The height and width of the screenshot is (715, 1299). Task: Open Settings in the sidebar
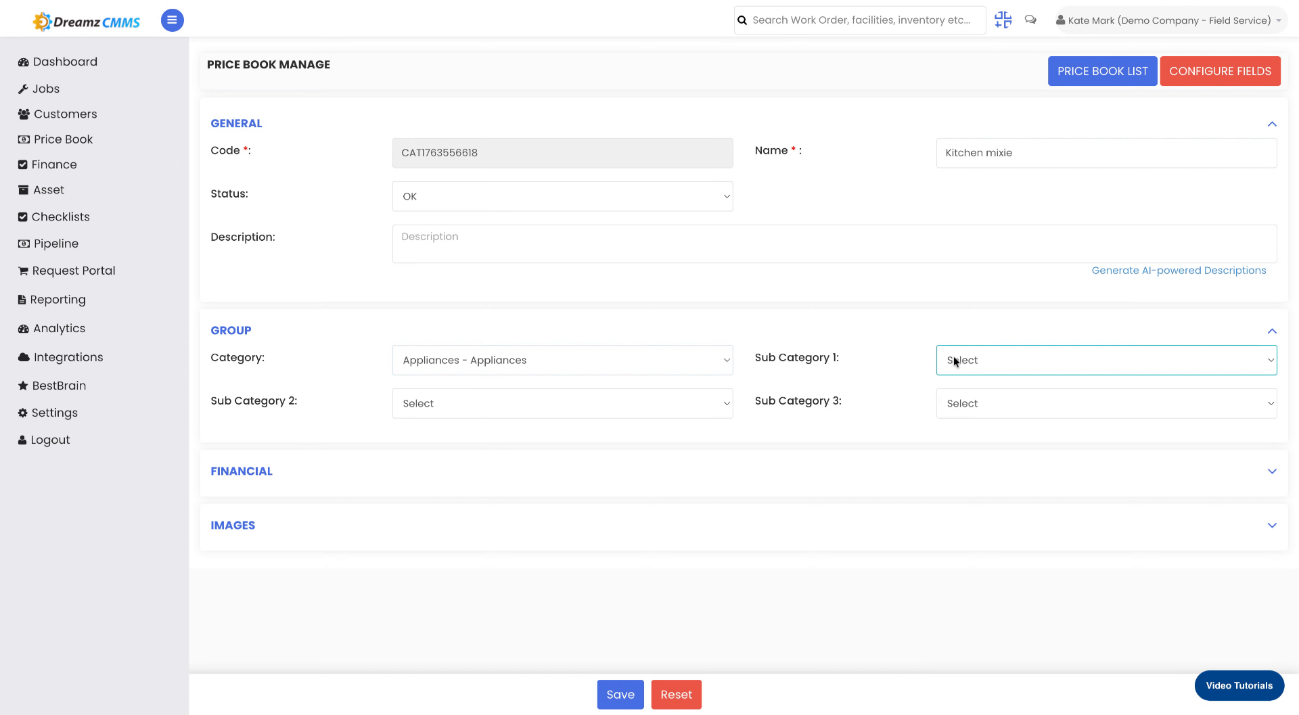55,413
